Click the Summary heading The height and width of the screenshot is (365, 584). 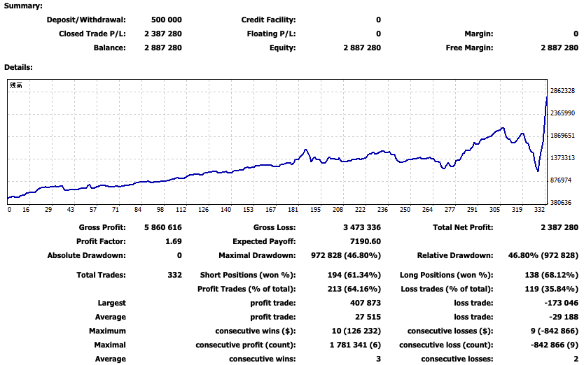point(23,6)
